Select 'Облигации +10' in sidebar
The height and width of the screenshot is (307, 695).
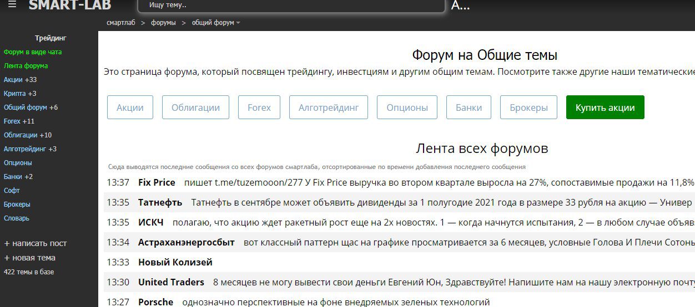point(28,135)
